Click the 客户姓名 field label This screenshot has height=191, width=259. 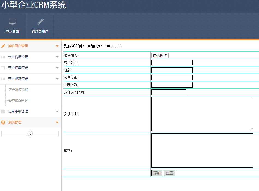pyautogui.click(x=71, y=63)
